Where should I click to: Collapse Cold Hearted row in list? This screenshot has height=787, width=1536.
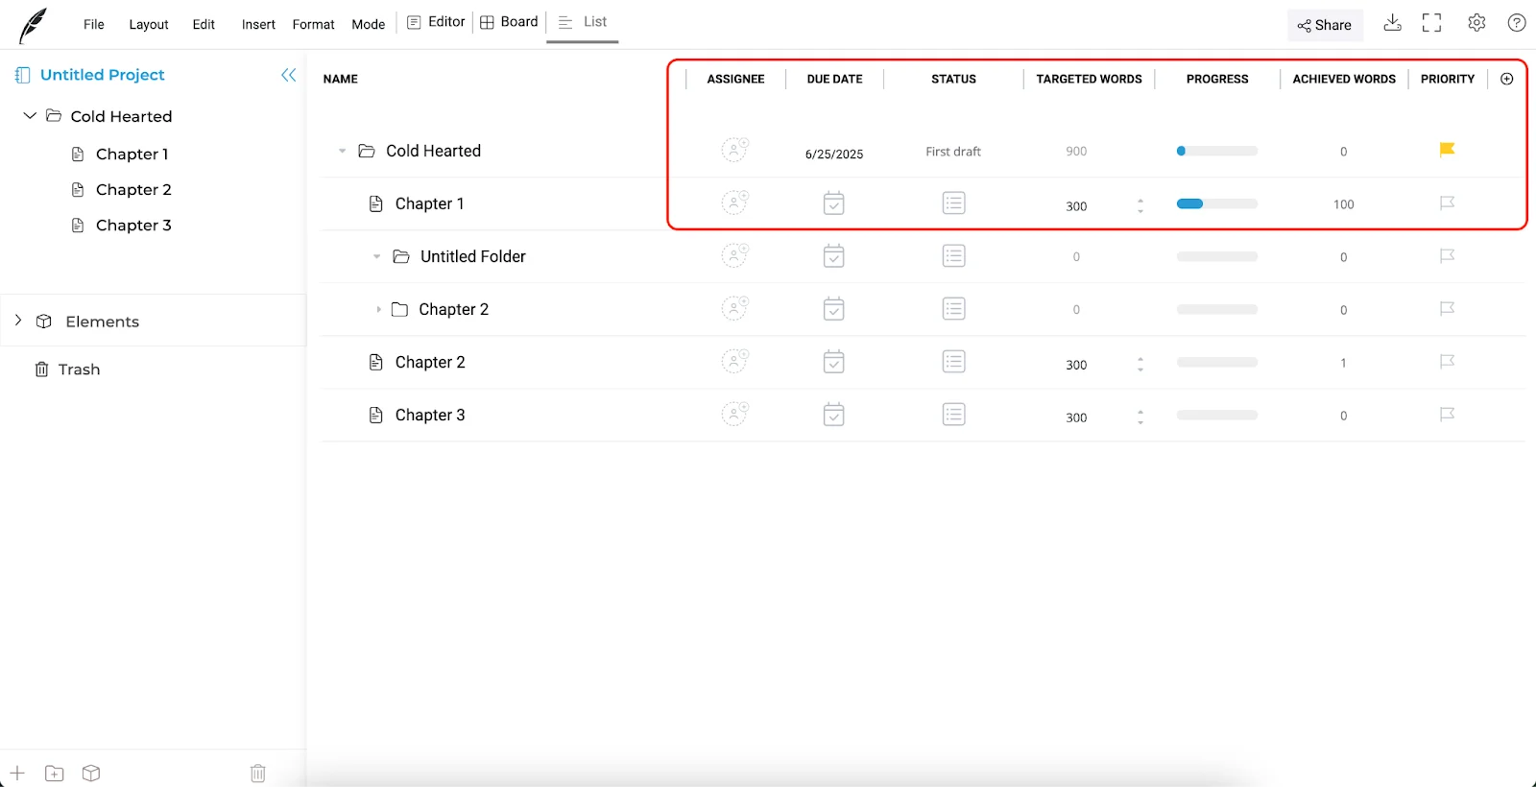click(x=342, y=152)
